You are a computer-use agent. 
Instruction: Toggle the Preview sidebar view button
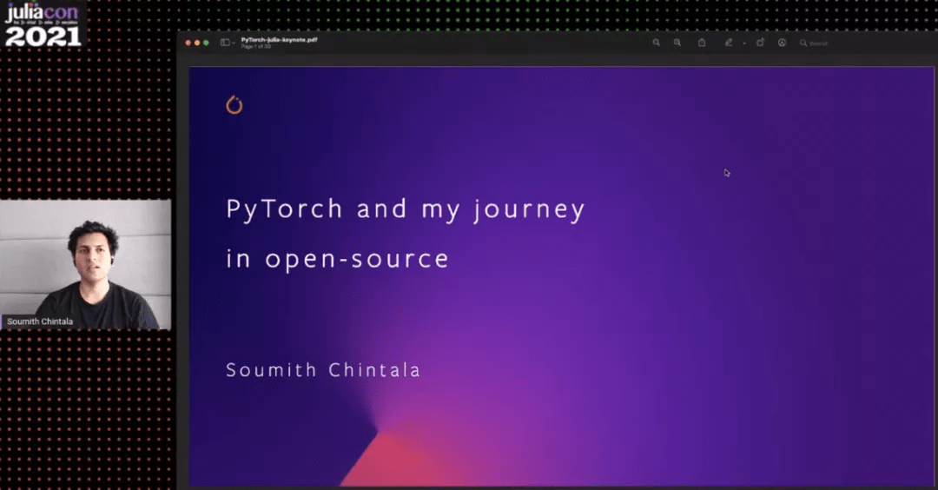225,43
